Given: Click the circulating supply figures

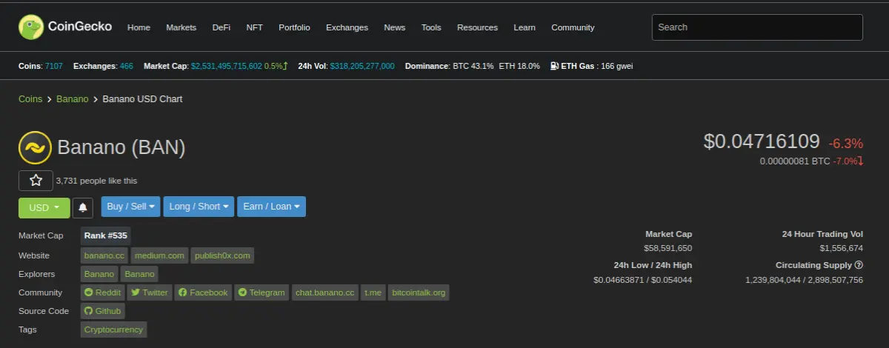Looking at the screenshot, I should point(804,280).
